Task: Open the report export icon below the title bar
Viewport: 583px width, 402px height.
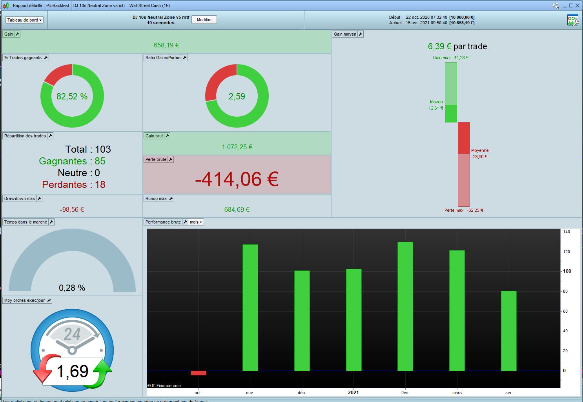Action: point(573,20)
